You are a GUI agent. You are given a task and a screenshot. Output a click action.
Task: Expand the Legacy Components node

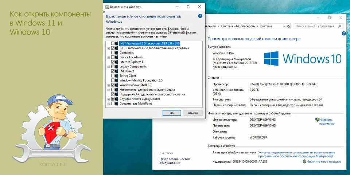(x=109, y=66)
